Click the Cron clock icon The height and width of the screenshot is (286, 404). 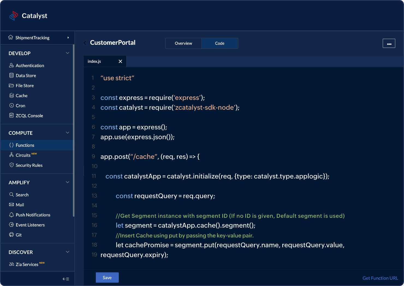(x=11, y=105)
